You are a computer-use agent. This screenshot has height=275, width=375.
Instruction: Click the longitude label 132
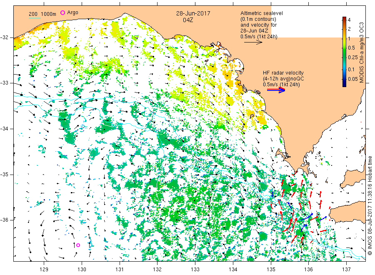157,270
